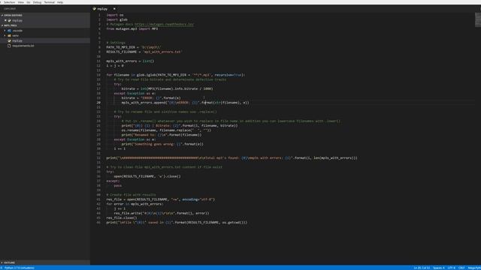
Task: Click the Explorer panel title
Action: pos(10,9)
